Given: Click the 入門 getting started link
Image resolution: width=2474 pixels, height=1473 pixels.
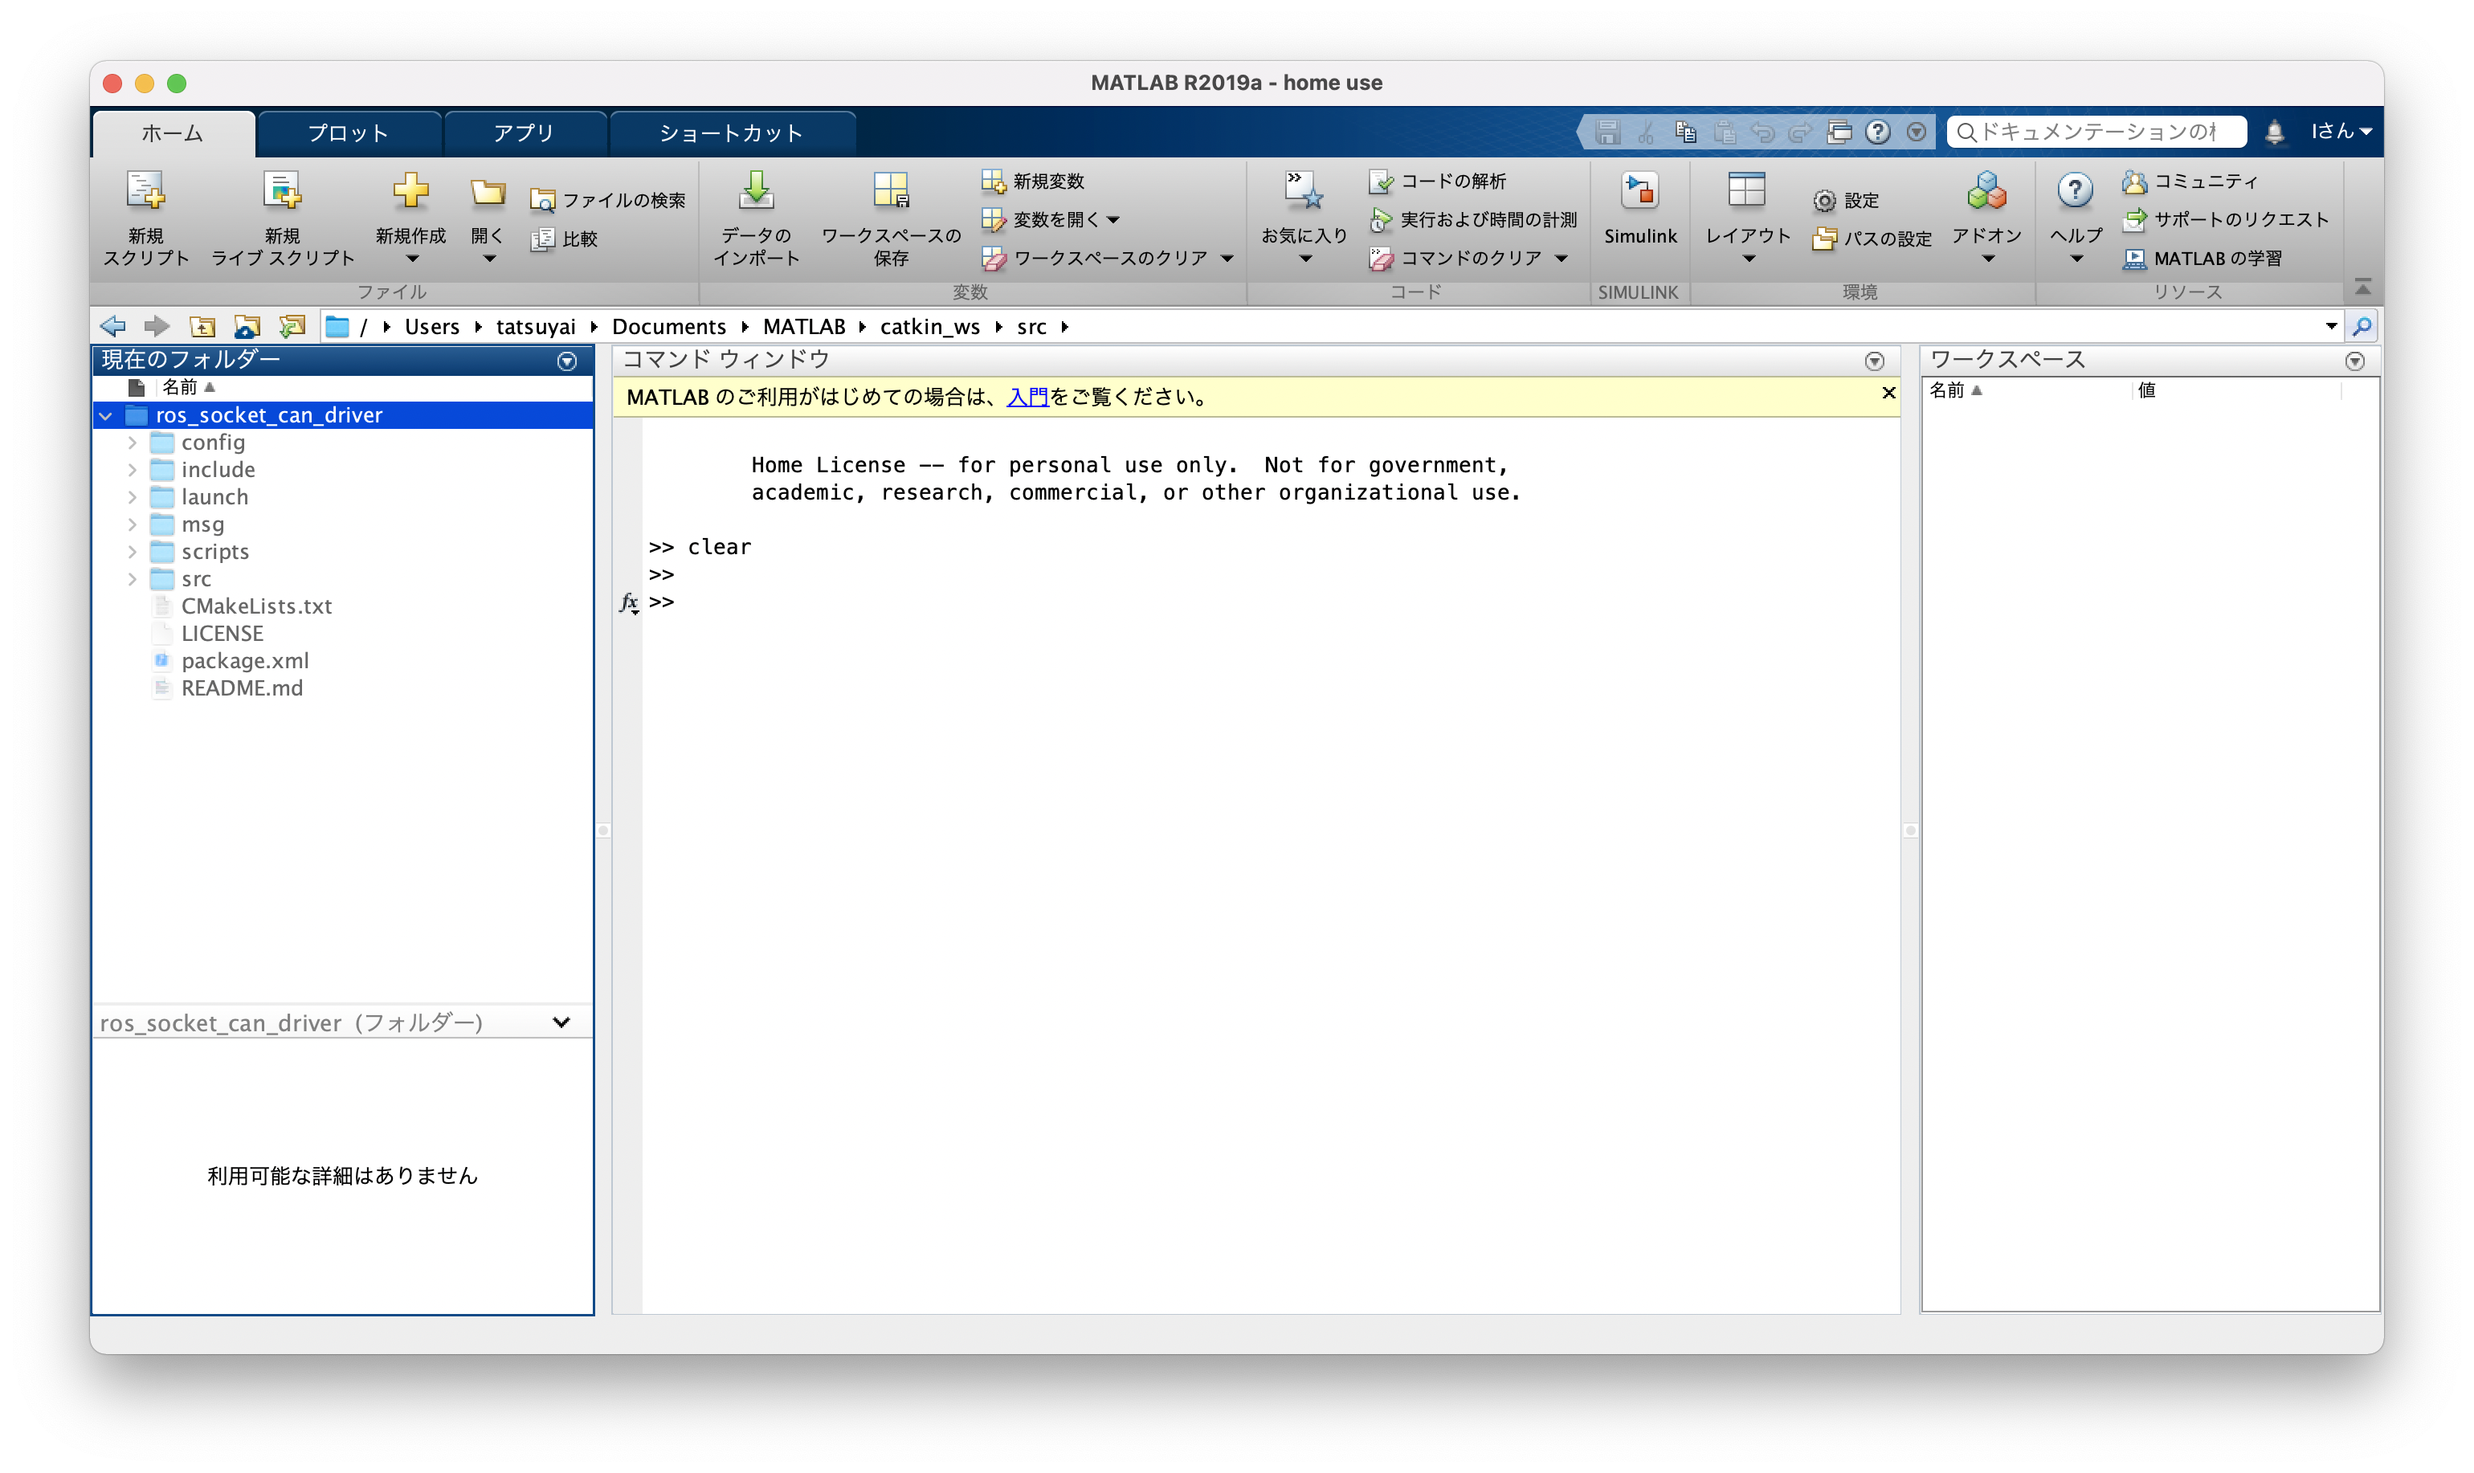Looking at the screenshot, I should 1027,397.
